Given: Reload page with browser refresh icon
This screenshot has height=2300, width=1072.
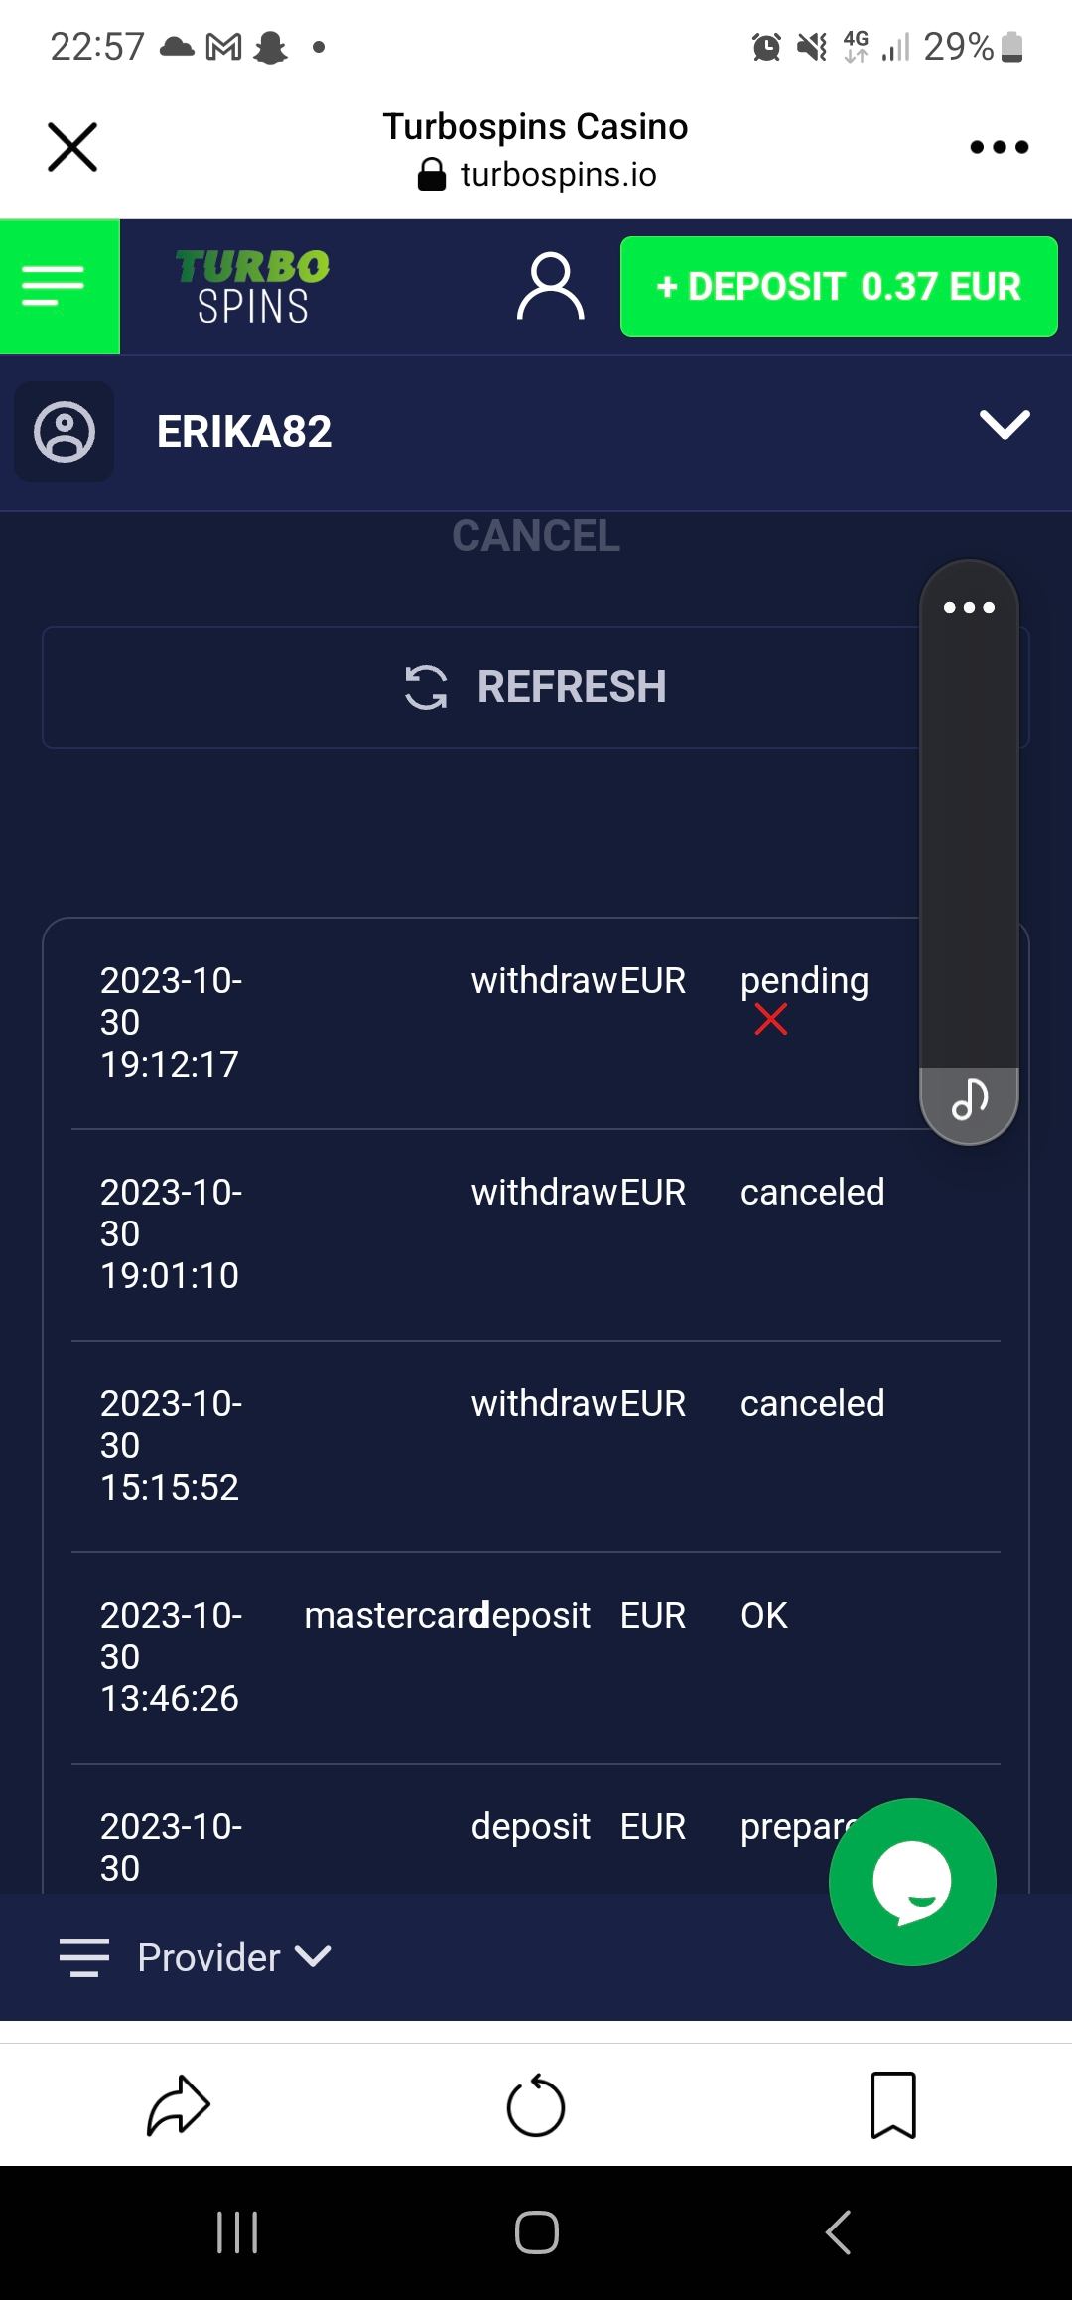Looking at the screenshot, I should (x=536, y=2104).
